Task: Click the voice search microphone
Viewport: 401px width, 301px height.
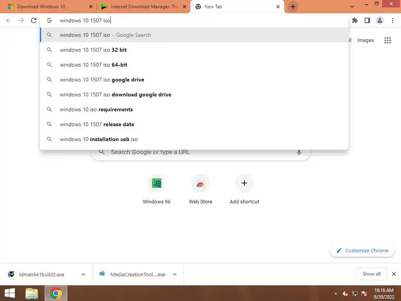Action: coord(299,152)
